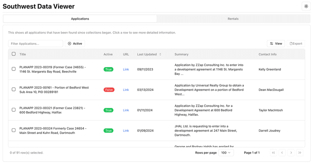The image size is (313, 163).
Task: Click contact name Dean MacDougall
Action: [x=271, y=90]
